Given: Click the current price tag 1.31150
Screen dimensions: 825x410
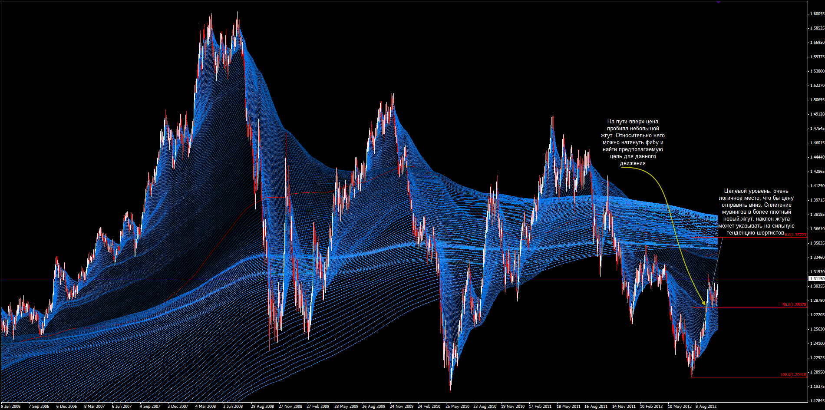Looking at the screenshot, I should (816, 278).
